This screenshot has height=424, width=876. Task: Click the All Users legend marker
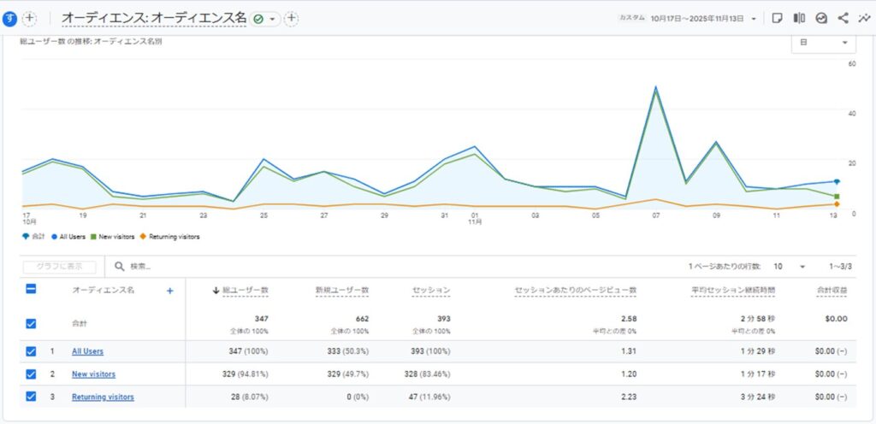pyautogui.click(x=54, y=237)
